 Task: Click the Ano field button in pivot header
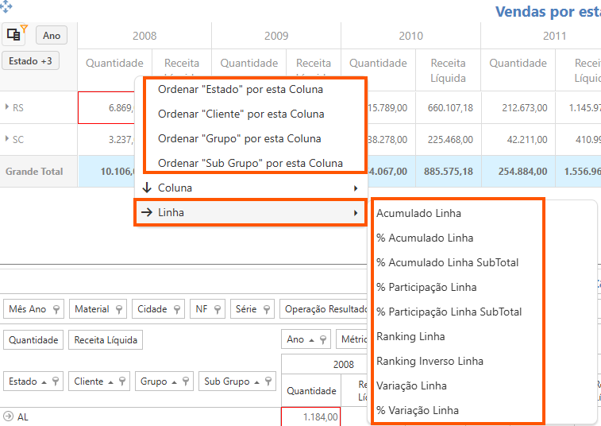pos(52,35)
